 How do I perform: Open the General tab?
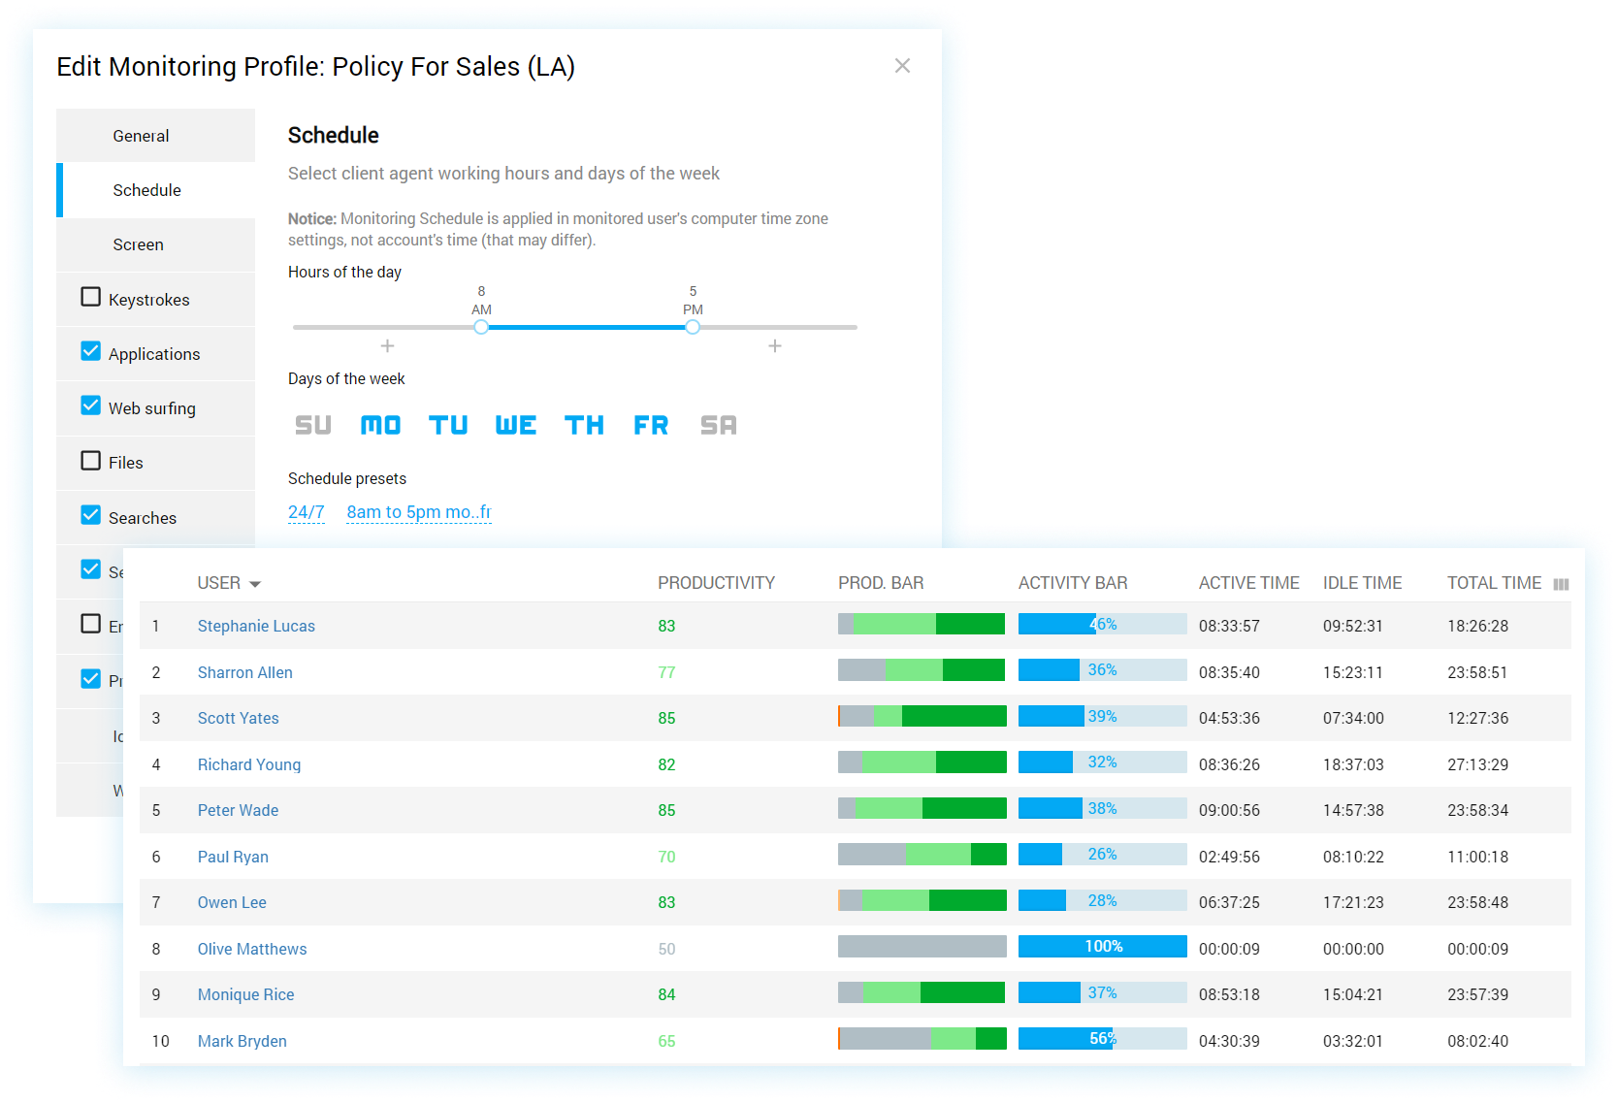141,136
